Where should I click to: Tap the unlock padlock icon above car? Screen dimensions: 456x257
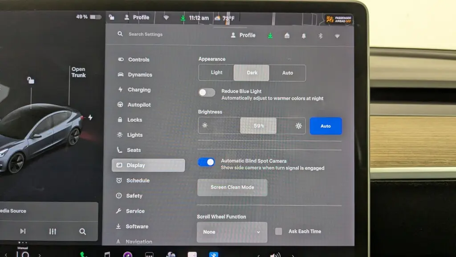click(31, 80)
